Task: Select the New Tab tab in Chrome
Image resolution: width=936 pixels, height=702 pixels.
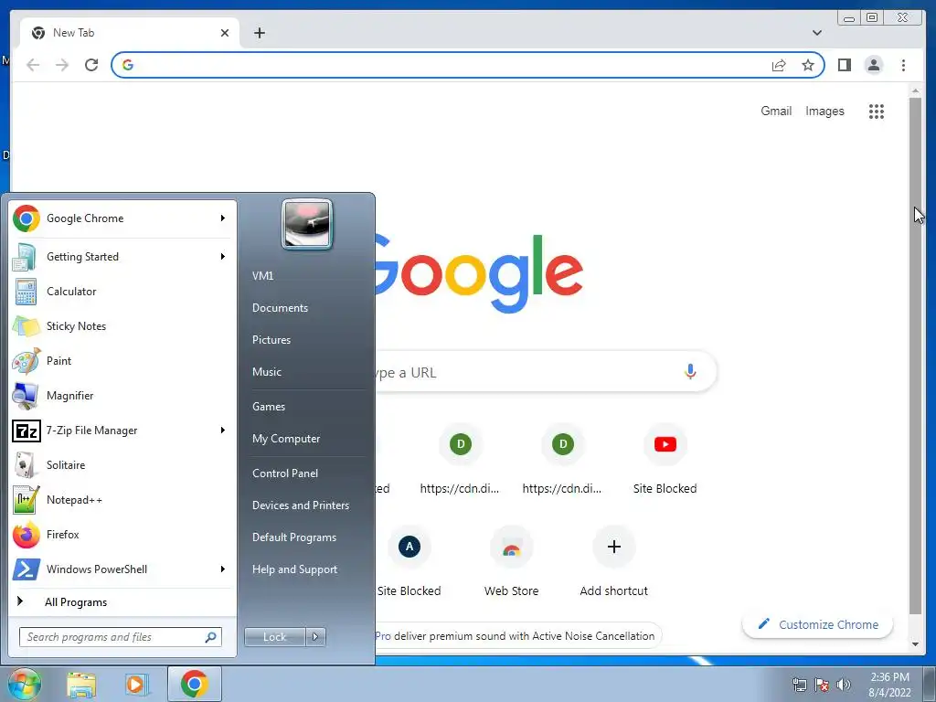Action: [x=129, y=33]
